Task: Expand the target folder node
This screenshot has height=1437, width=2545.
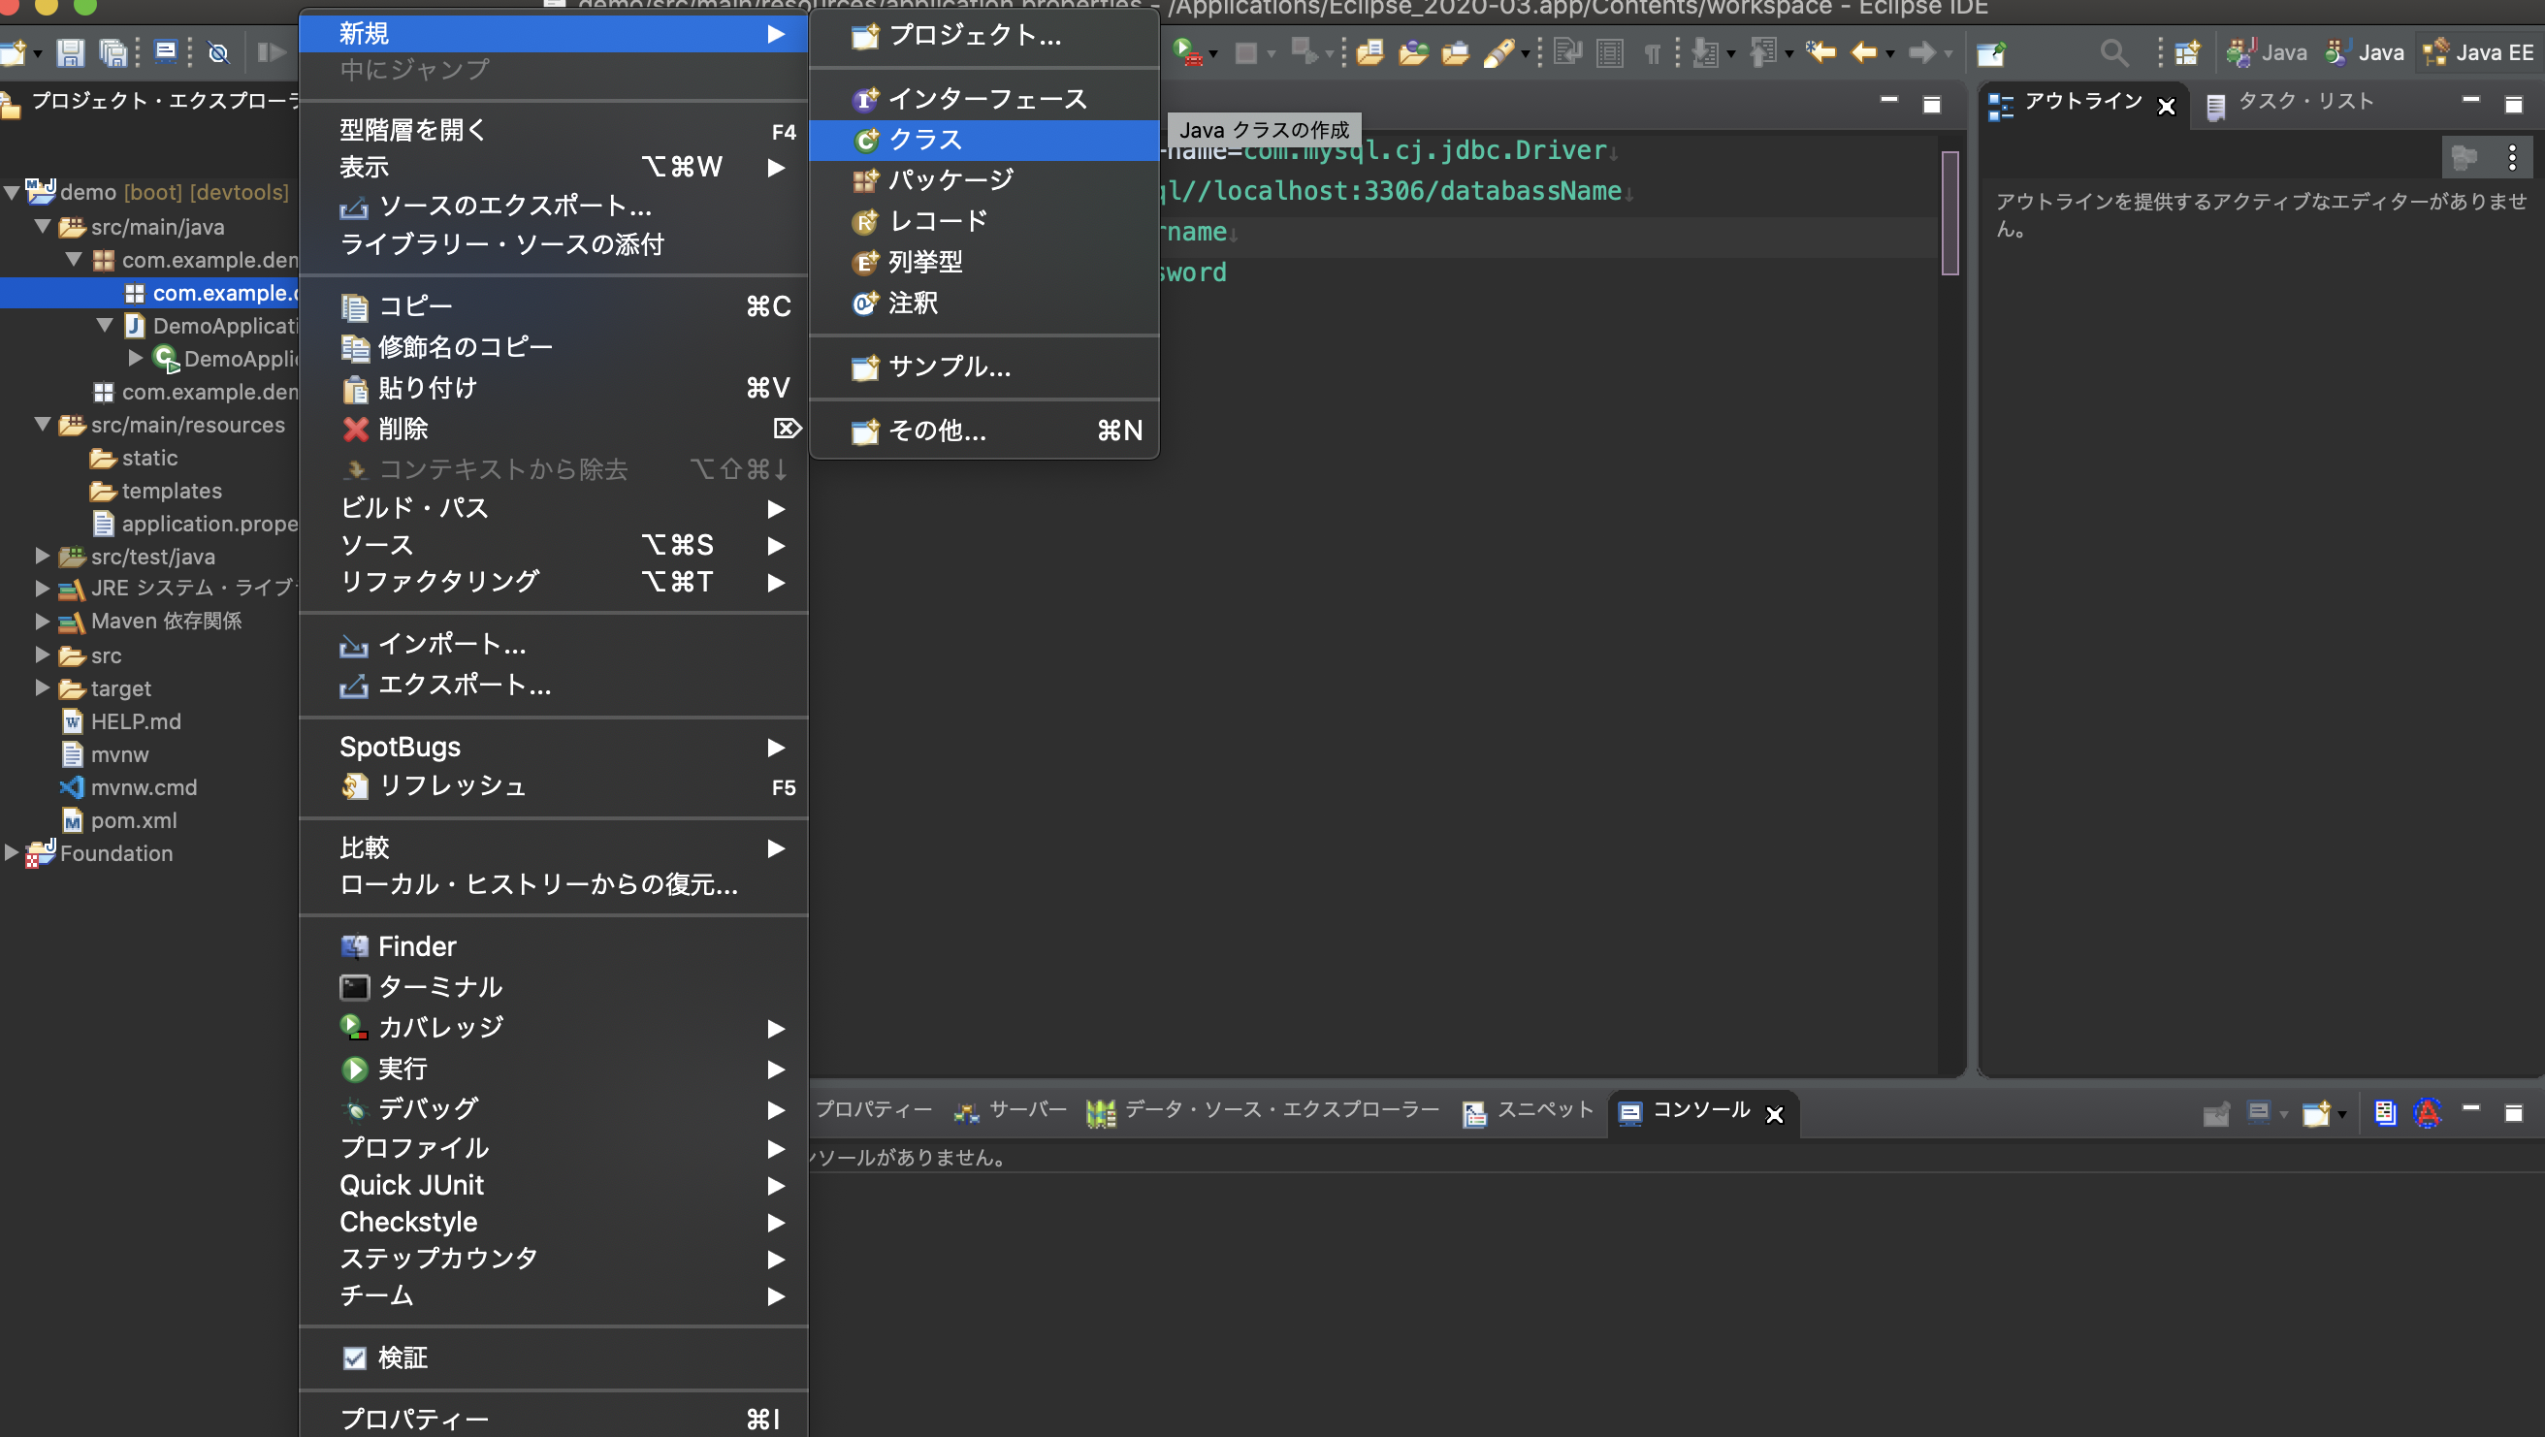Action: point(43,687)
